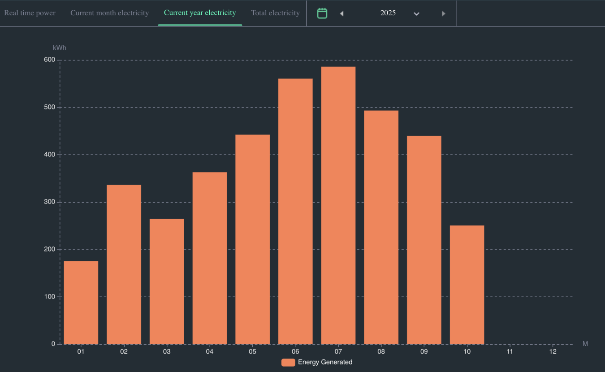Advance to next year with right arrow
The height and width of the screenshot is (372, 605).
tap(444, 13)
